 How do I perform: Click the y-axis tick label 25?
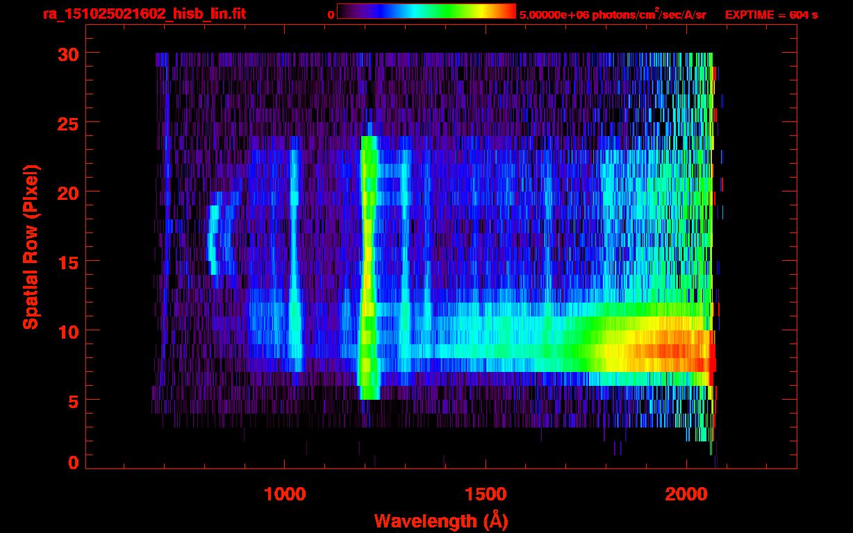[x=67, y=123]
